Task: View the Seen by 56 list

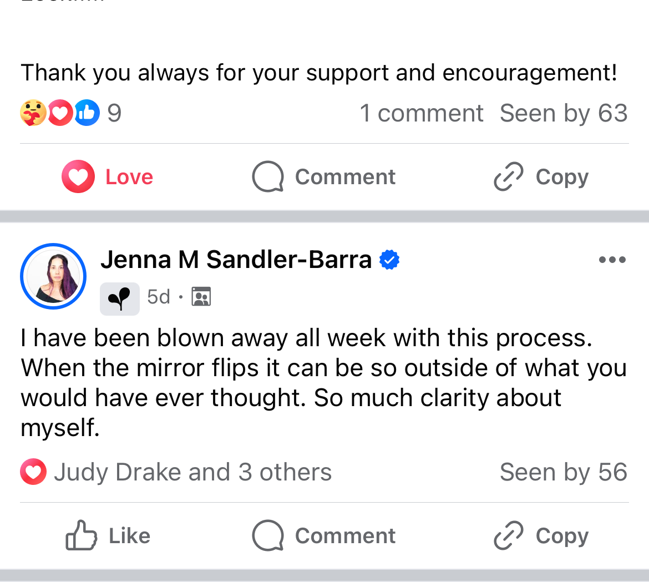Action: coord(563,472)
